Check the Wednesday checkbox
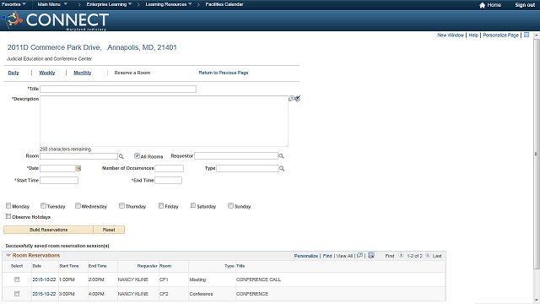Image resolution: width=540 pixels, height=304 pixels. (78, 206)
